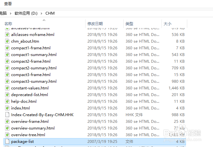Click the 8 KB size value
This screenshot has height=147, width=213.
tap(180, 41)
